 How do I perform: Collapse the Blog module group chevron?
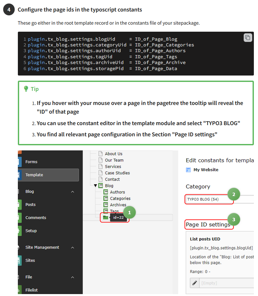click(x=73, y=192)
